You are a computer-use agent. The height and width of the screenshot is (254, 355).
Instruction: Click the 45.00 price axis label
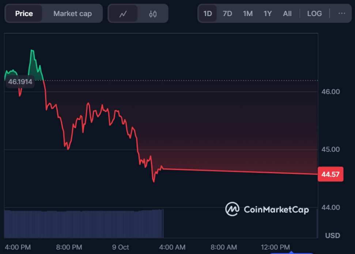pos(331,149)
